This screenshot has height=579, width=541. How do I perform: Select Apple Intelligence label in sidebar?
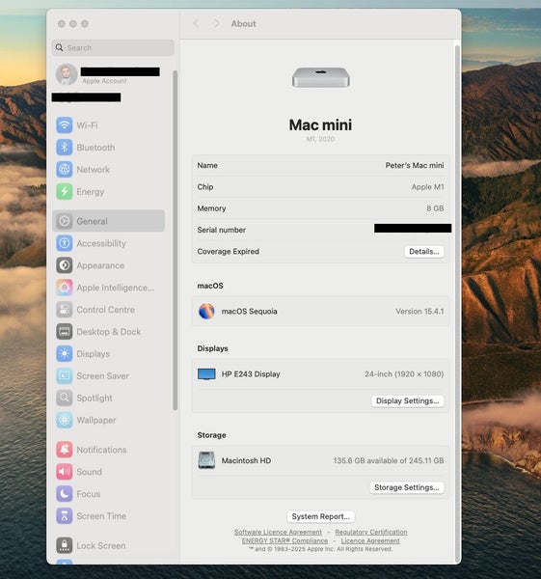click(115, 288)
